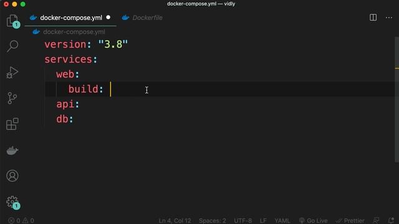The image size is (399, 224).
Task: Click the editor vertical scrollbar
Action: (397, 100)
